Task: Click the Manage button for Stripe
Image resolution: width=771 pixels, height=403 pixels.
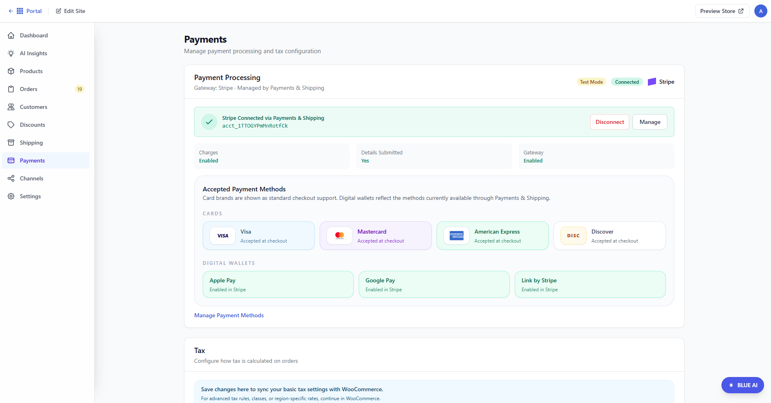Action: coord(650,122)
